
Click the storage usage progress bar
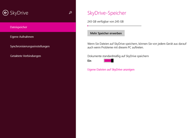coord(114,26)
